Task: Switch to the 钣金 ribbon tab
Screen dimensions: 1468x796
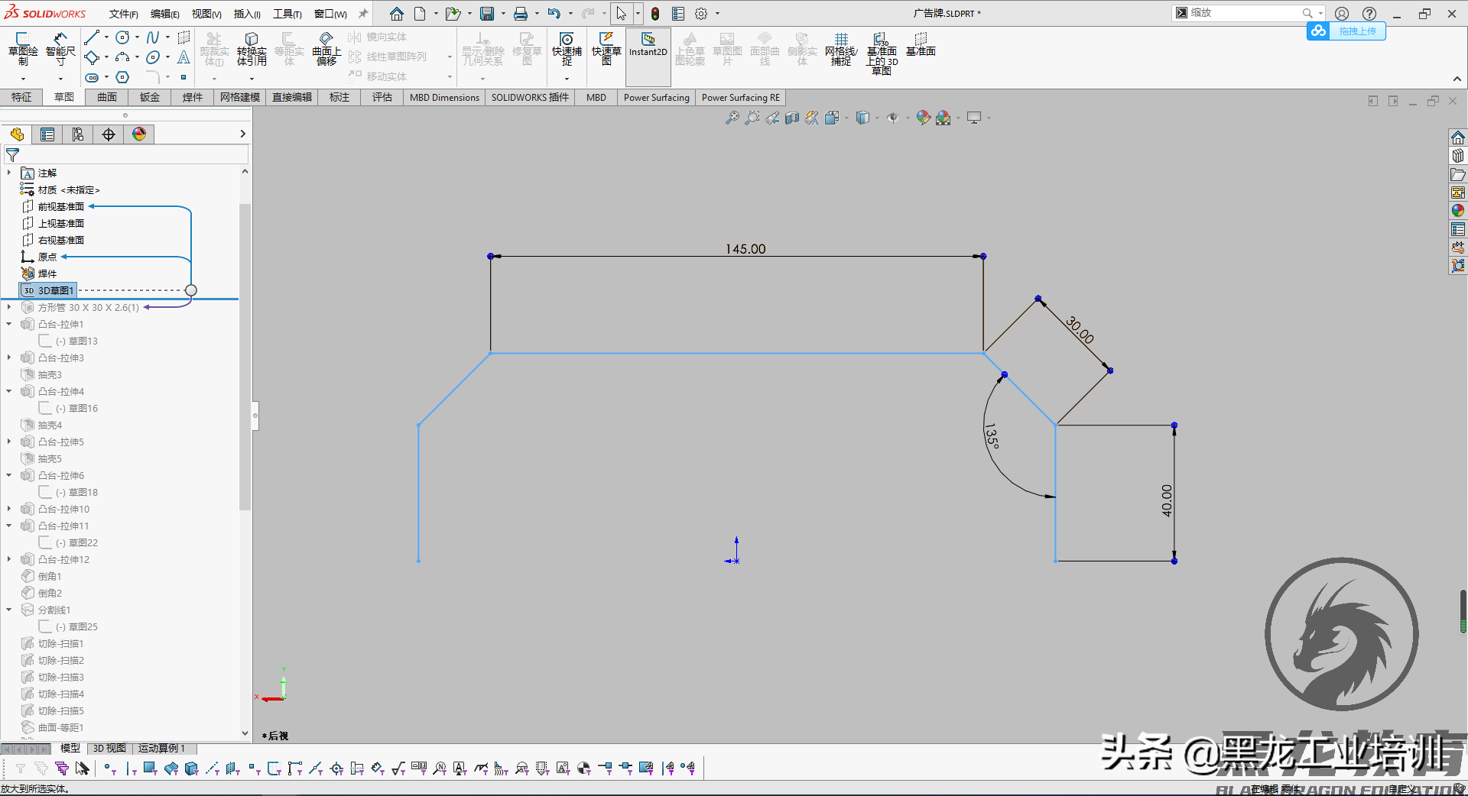Action: point(149,97)
